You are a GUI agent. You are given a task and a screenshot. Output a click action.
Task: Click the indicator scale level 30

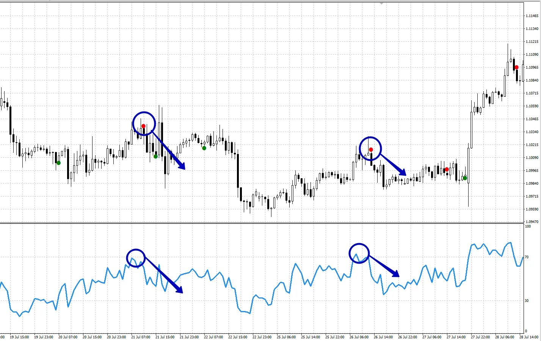pos(527,301)
